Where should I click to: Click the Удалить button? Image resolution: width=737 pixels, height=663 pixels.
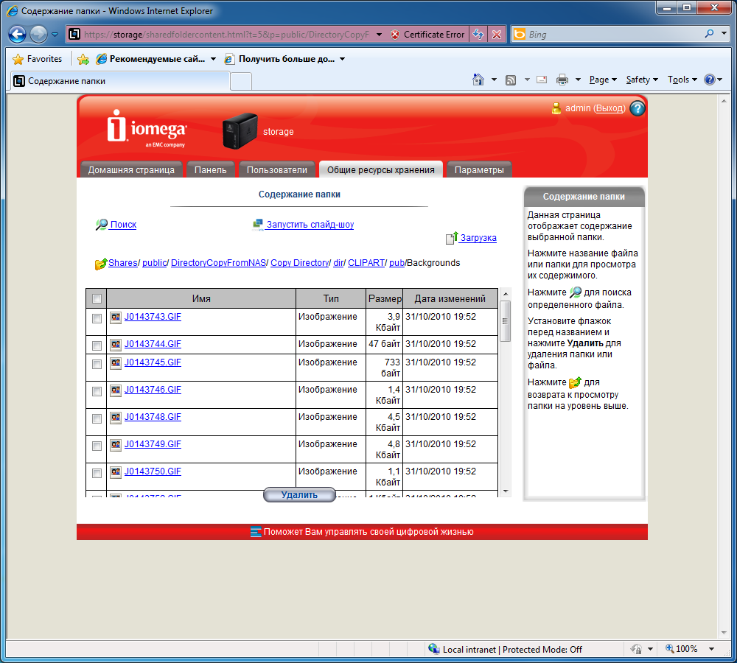tap(299, 495)
